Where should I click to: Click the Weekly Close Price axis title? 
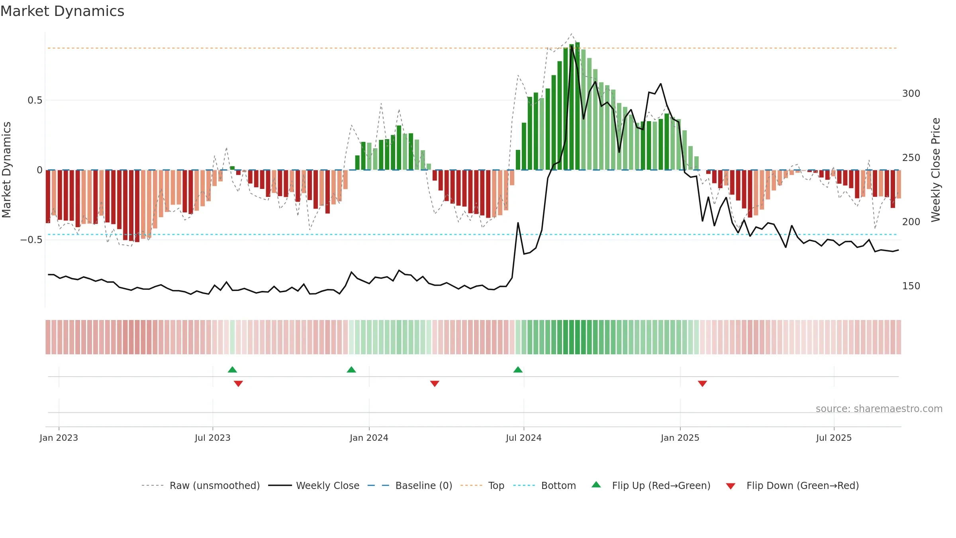coord(936,170)
